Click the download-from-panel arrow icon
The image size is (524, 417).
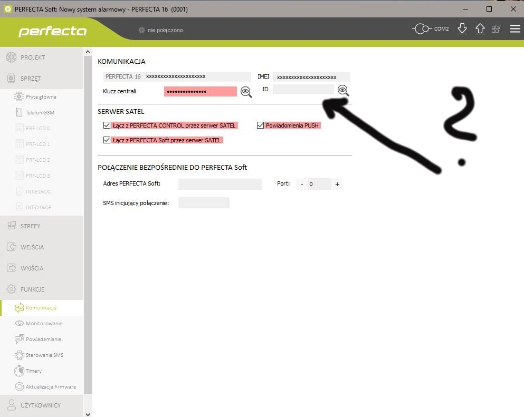(x=462, y=28)
